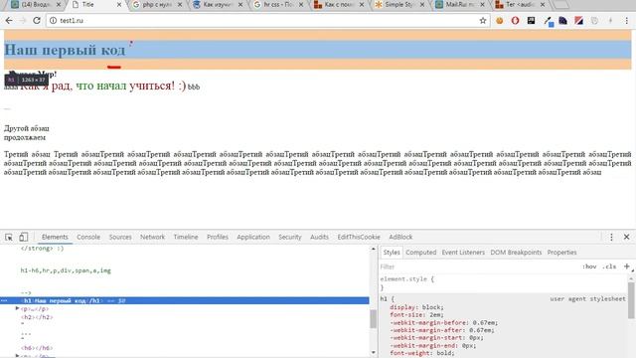
Task: Click the font-weight: bold property
Action: (x=421, y=353)
